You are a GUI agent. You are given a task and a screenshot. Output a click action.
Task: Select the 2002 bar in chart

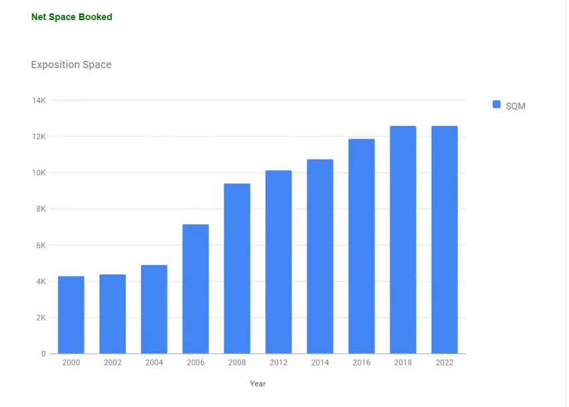[112, 313]
